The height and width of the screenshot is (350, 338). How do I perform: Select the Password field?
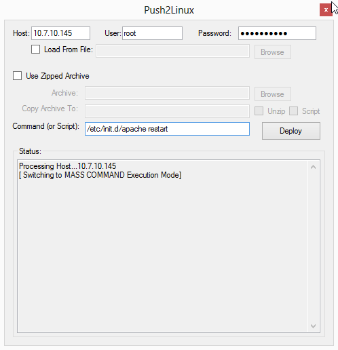click(x=277, y=33)
